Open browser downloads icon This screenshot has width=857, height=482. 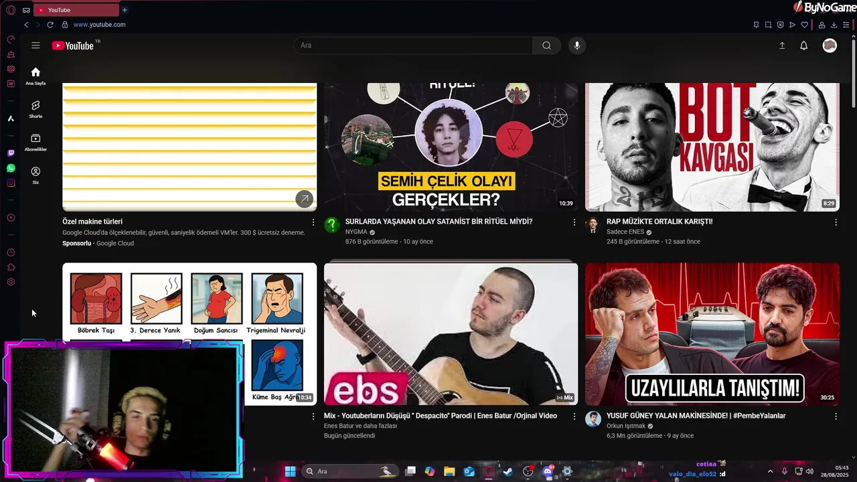tap(834, 25)
